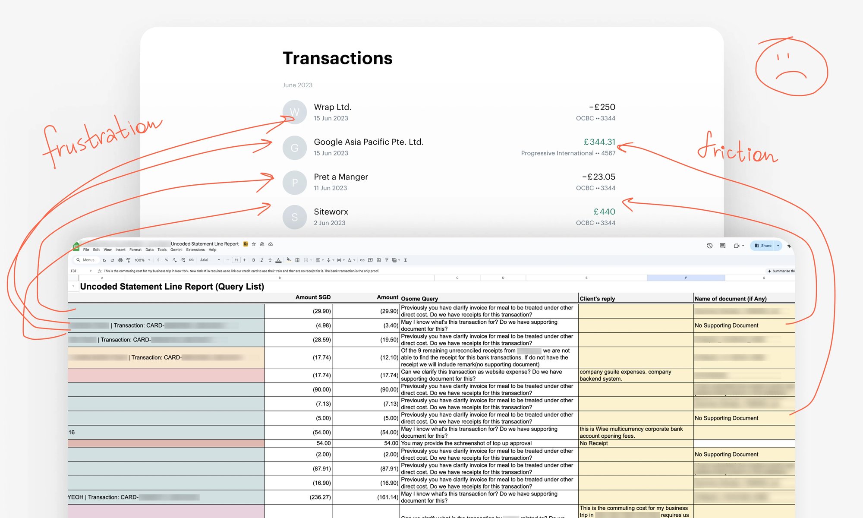863x518 pixels.
Task: Decrease font size with minus button
Action: click(x=228, y=260)
